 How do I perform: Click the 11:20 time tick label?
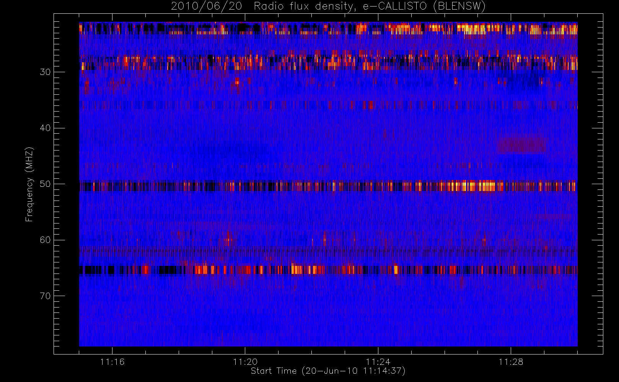point(245,362)
